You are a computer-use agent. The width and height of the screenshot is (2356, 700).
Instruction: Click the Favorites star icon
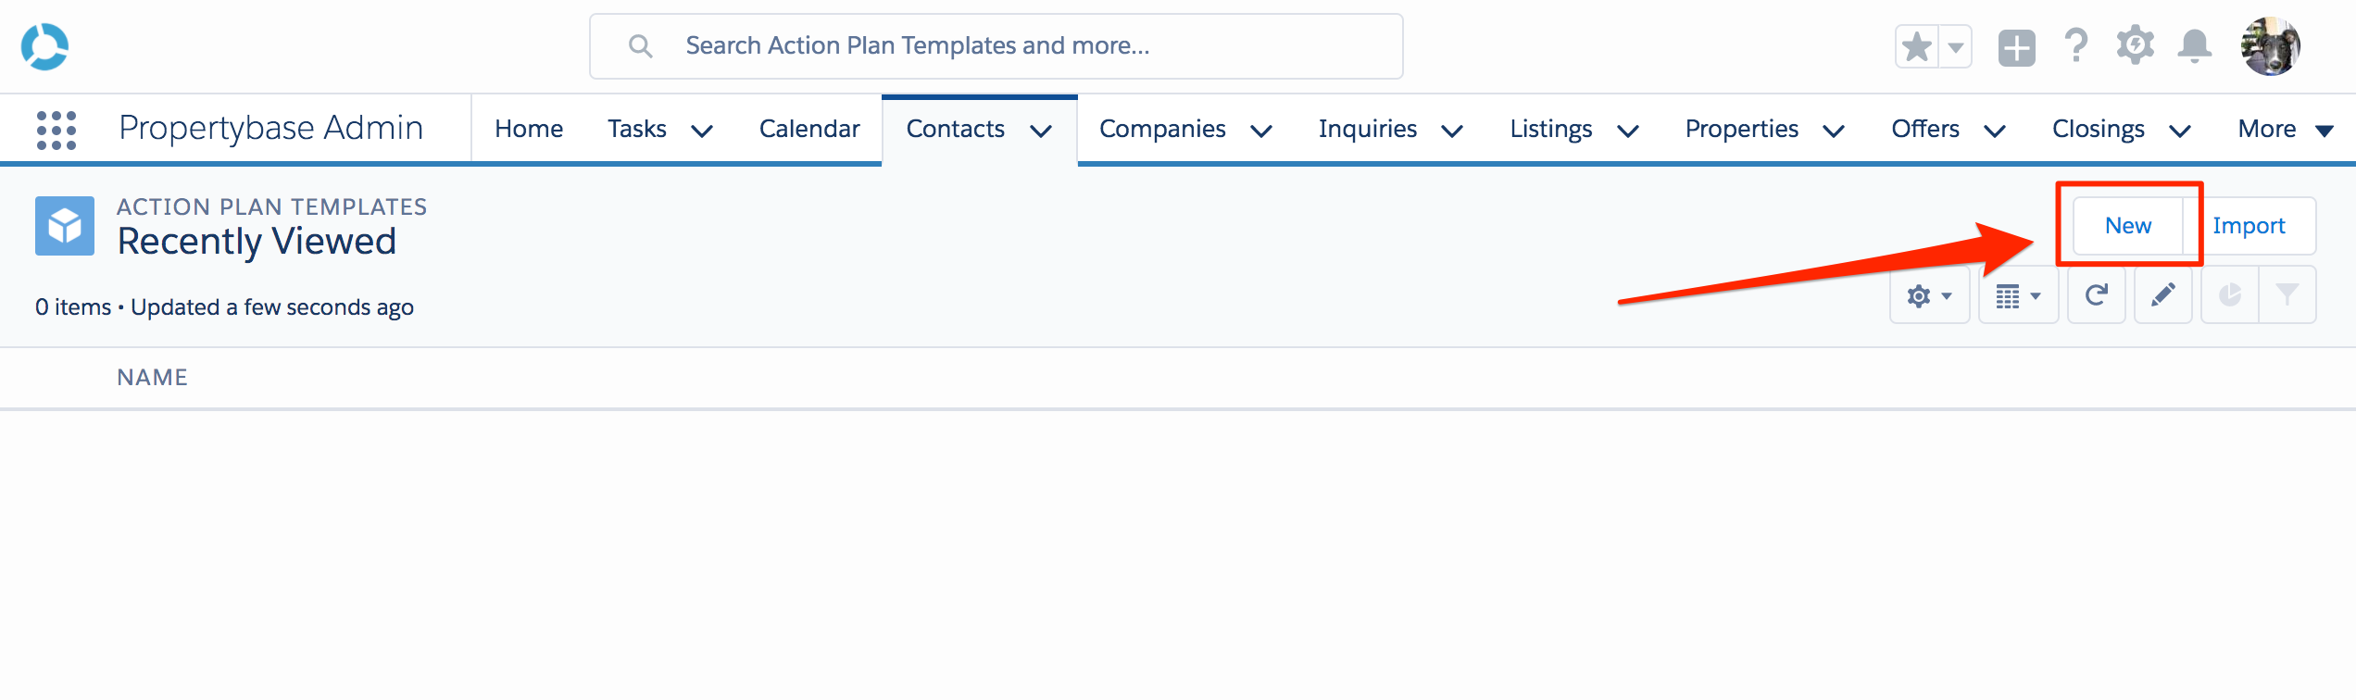pyautogui.click(x=1917, y=47)
